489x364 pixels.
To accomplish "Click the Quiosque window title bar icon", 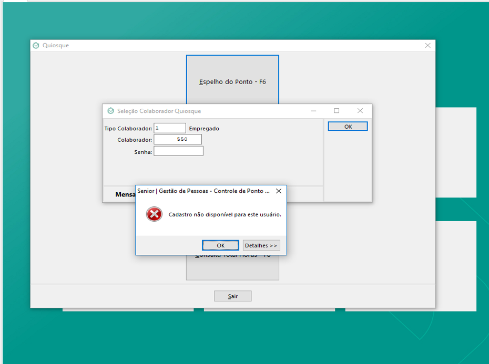I will [x=36, y=46].
